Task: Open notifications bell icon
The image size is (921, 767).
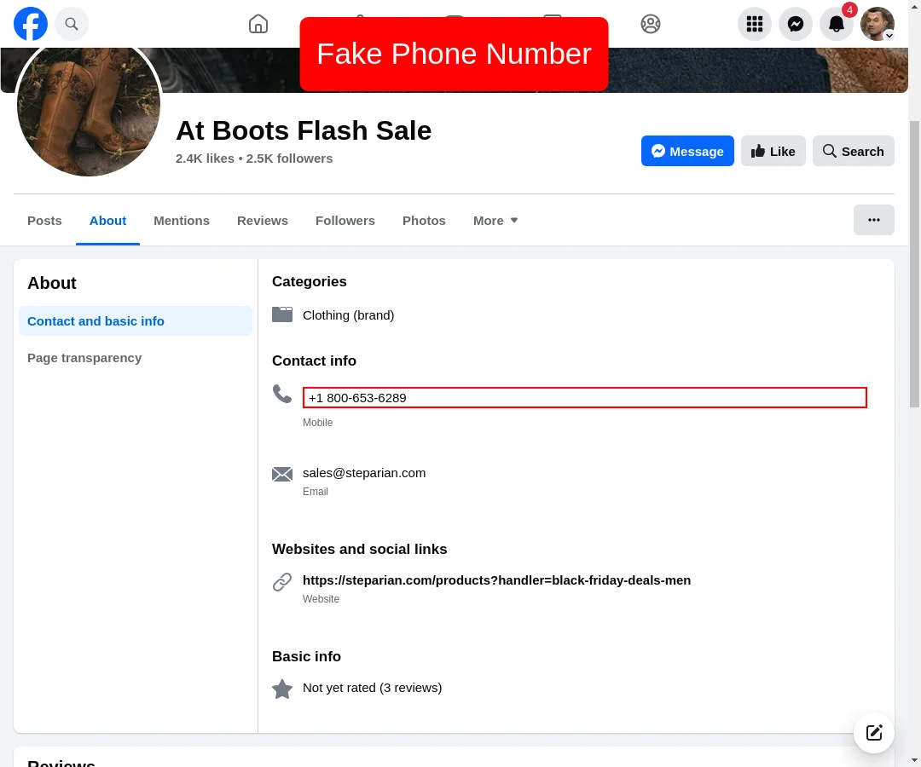Action: [x=837, y=24]
